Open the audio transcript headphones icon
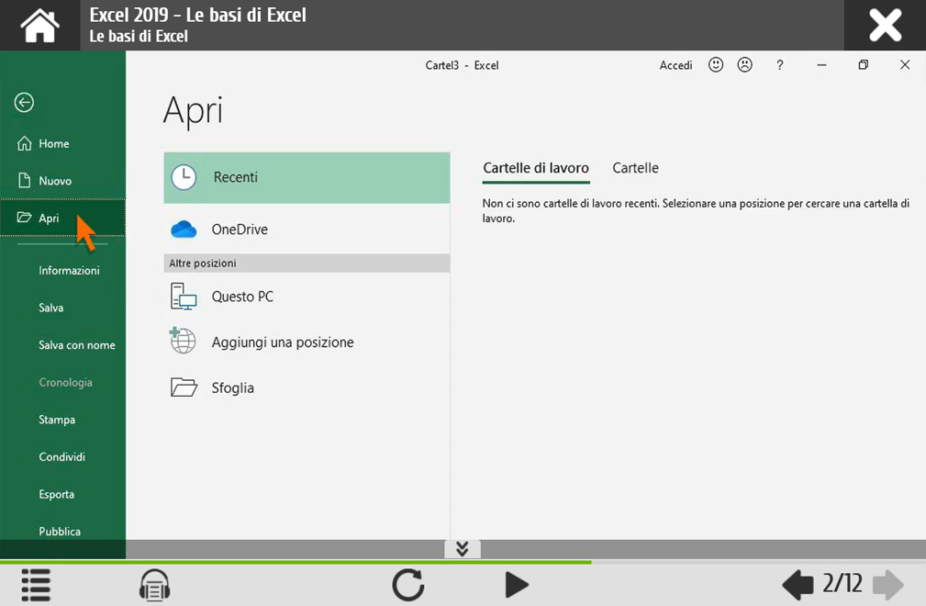This screenshot has width=926, height=606. click(x=155, y=585)
